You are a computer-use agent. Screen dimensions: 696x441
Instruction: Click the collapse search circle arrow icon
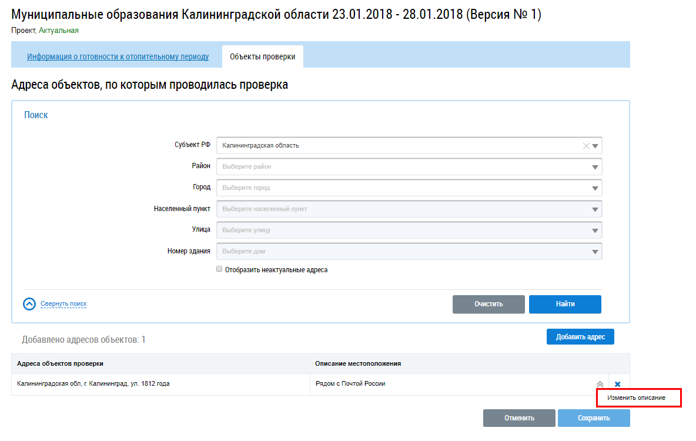click(x=29, y=304)
